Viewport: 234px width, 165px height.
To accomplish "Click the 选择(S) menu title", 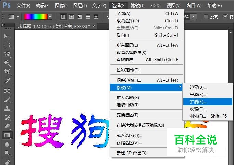I will click(x=119, y=6).
